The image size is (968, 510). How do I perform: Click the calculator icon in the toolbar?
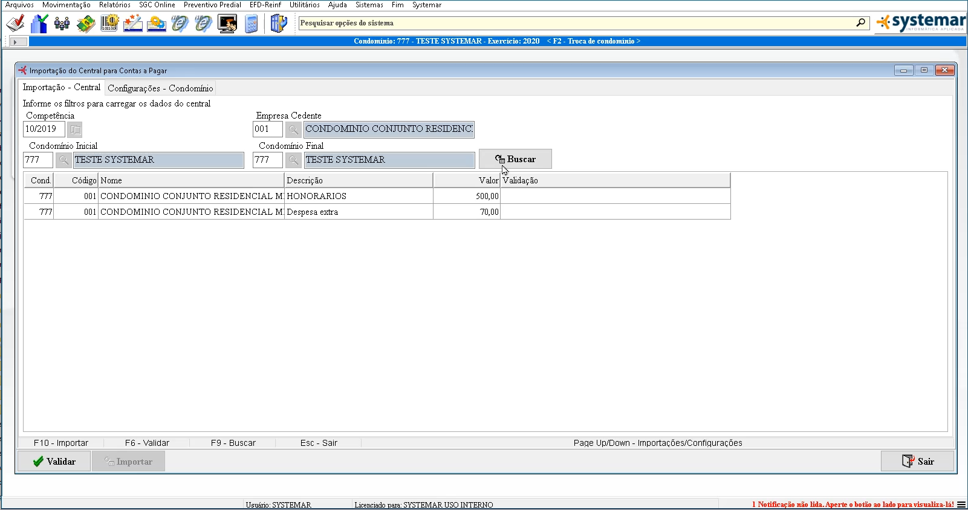click(x=252, y=24)
